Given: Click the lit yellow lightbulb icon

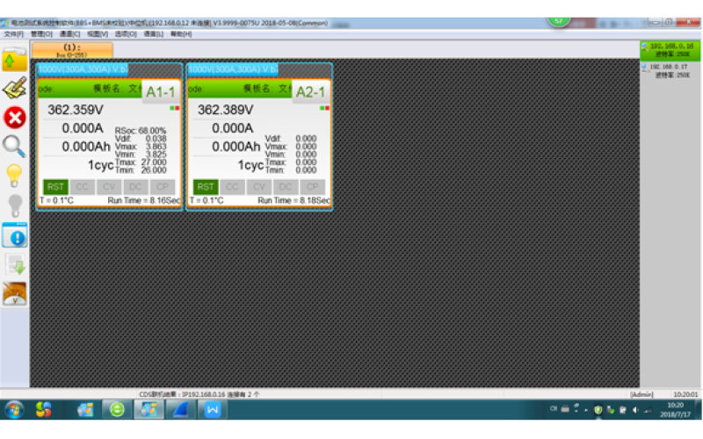Looking at the screenshot, I should (x=14, y=175).
